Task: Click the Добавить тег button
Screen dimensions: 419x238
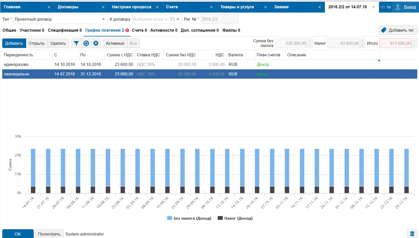Action: (x=398, y=30)
